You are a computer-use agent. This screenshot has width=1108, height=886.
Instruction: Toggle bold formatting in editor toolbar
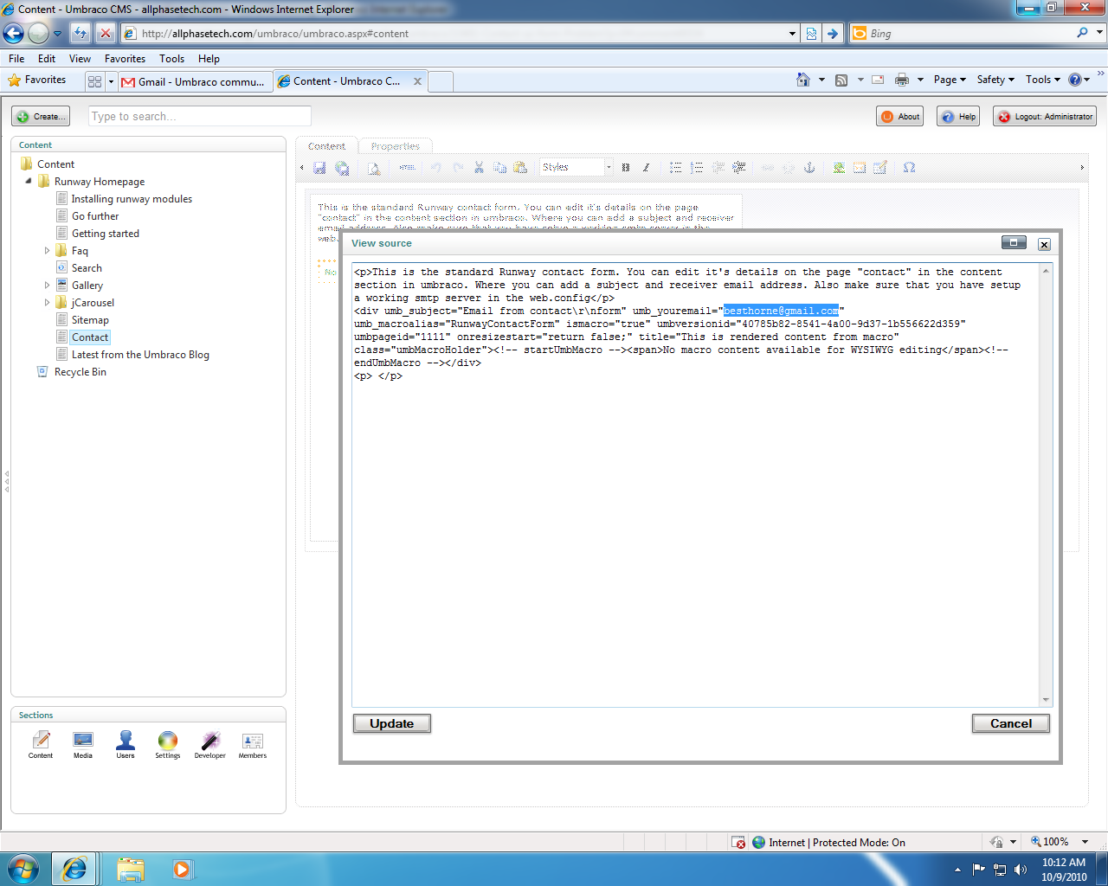coord(625,168)
